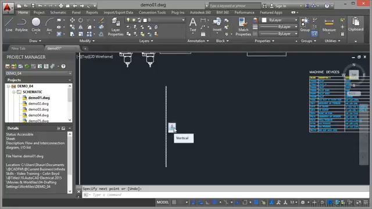Select the Arc tool

49,24
